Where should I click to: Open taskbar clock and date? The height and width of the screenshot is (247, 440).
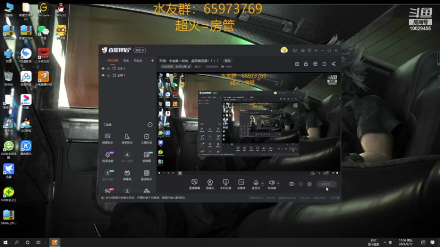[x=406, y=242]
